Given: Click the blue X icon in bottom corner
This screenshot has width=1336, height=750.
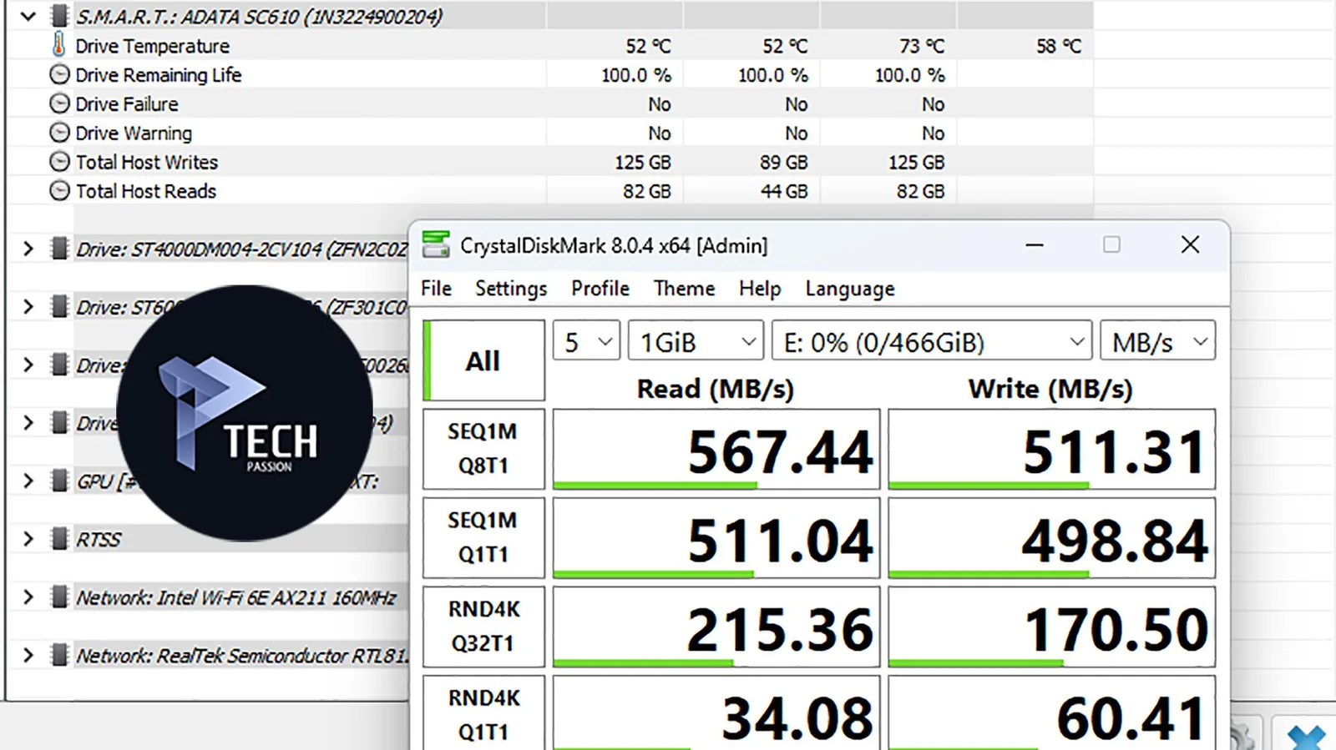Looking at the screenshot, I should [1306, 737].
